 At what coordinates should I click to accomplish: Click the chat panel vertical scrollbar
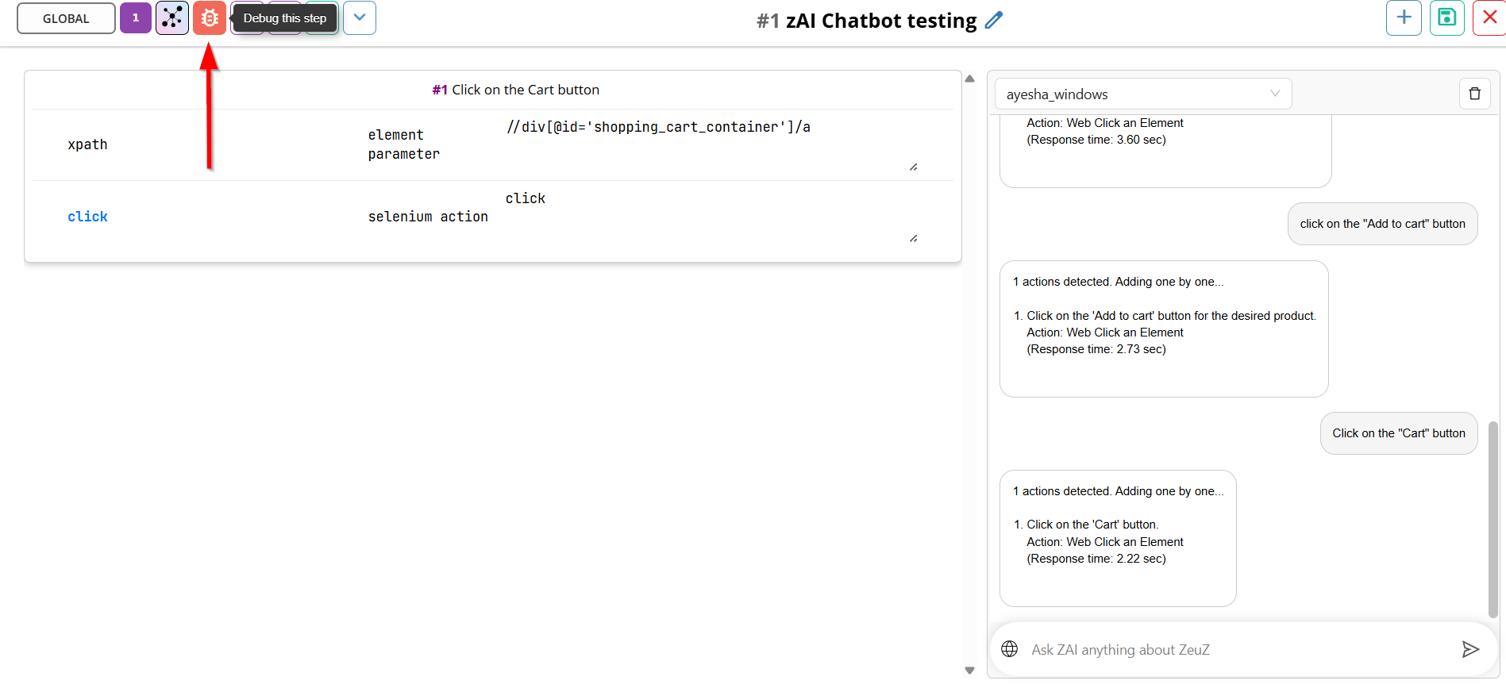1493,520
